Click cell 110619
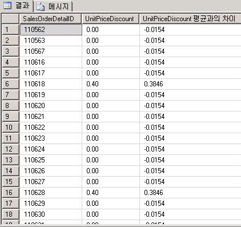The width and height of the screenshot is (241, 227). coord(51,95)
